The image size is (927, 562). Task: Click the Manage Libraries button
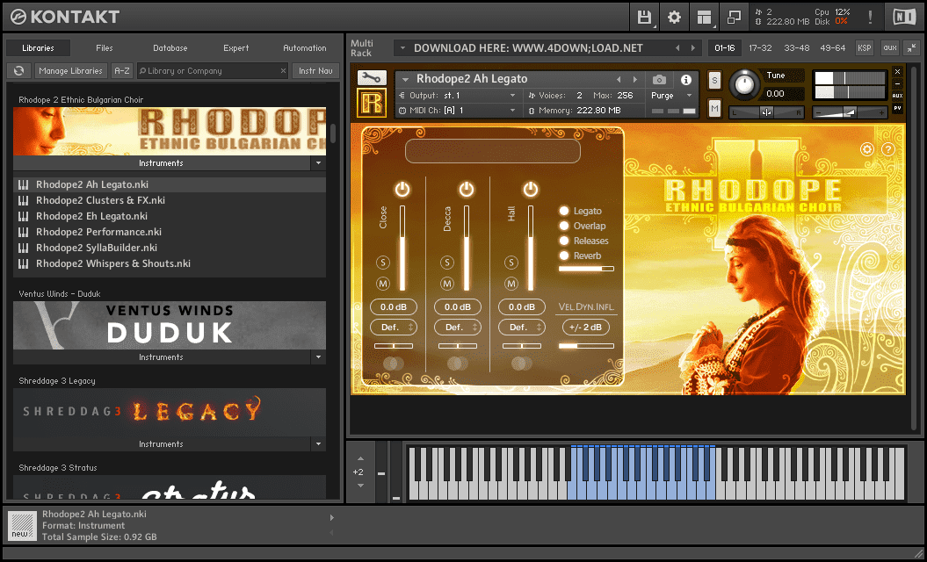[70, 70]
